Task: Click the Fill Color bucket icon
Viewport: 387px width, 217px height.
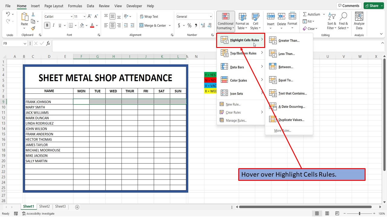Action: tap(82, 25)
